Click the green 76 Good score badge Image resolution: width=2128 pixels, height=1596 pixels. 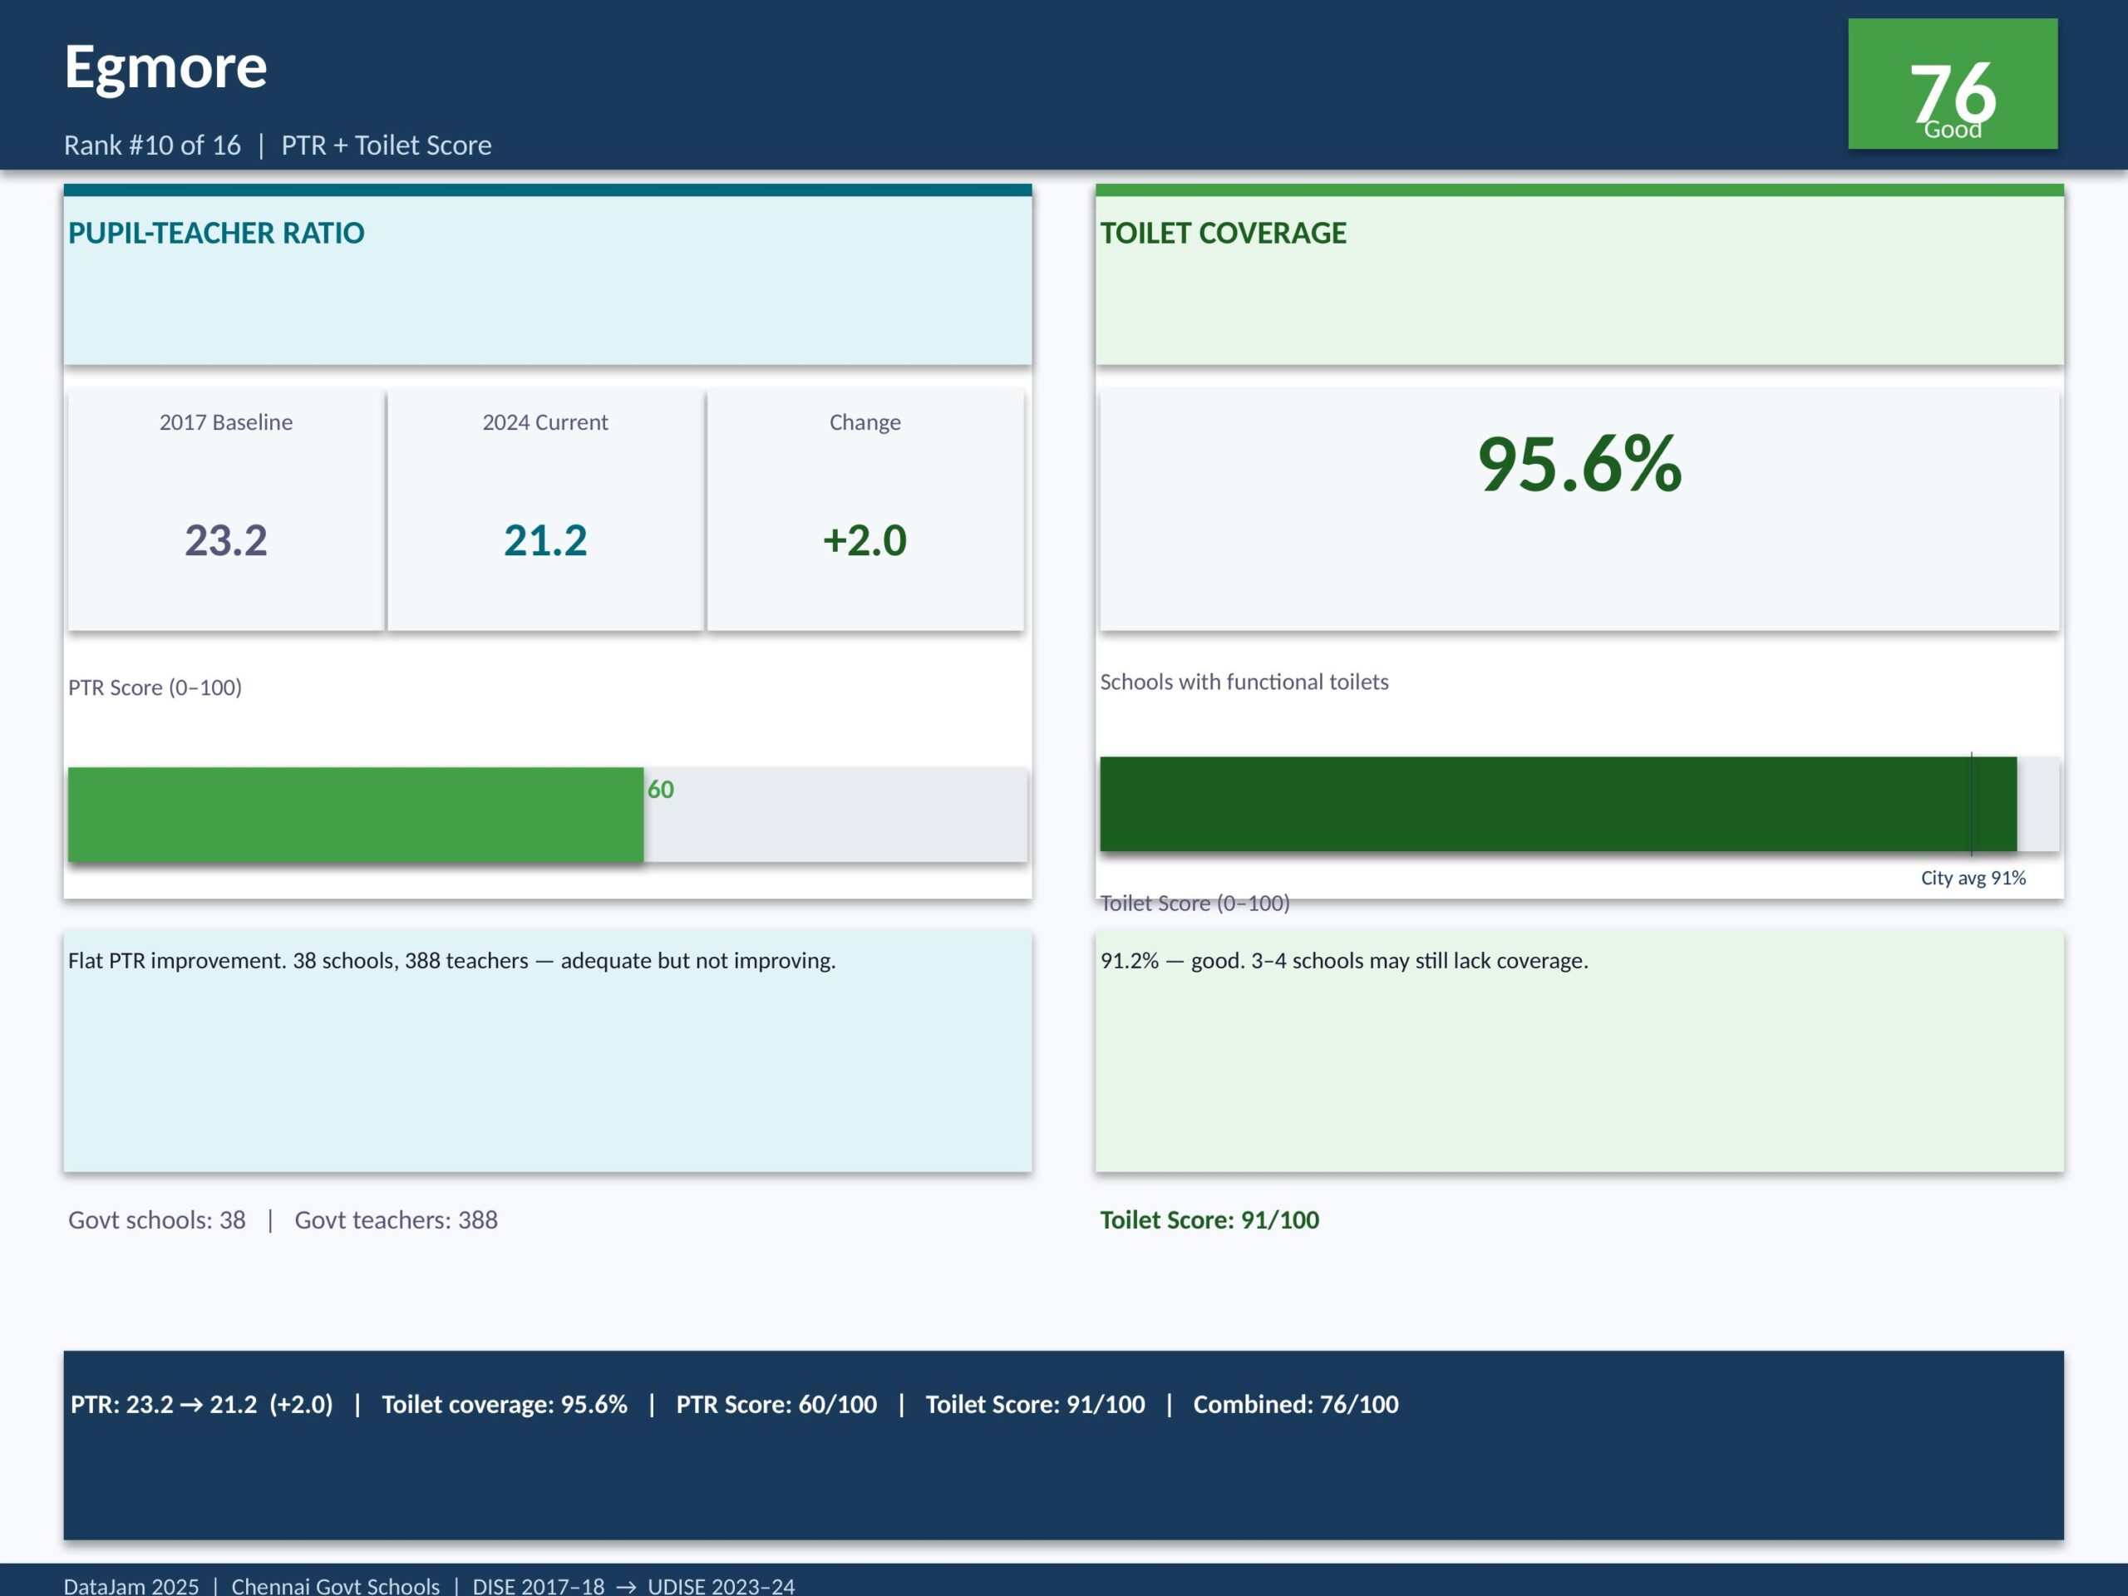point(1952,85)
